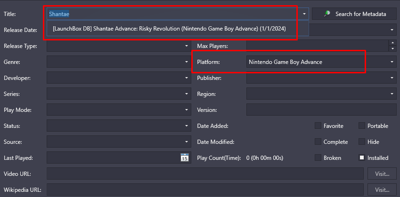
Task: Enable the Hide checkbox
Action: 362,142
